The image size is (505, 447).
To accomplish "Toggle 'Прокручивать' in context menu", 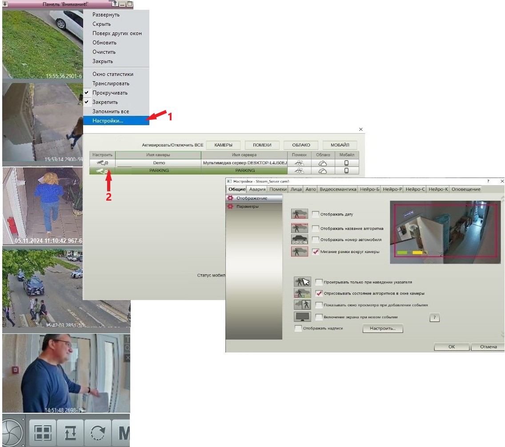I will (110, 93).
